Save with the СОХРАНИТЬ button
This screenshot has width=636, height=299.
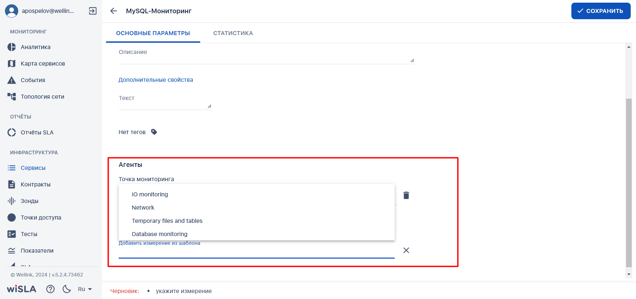601,11
